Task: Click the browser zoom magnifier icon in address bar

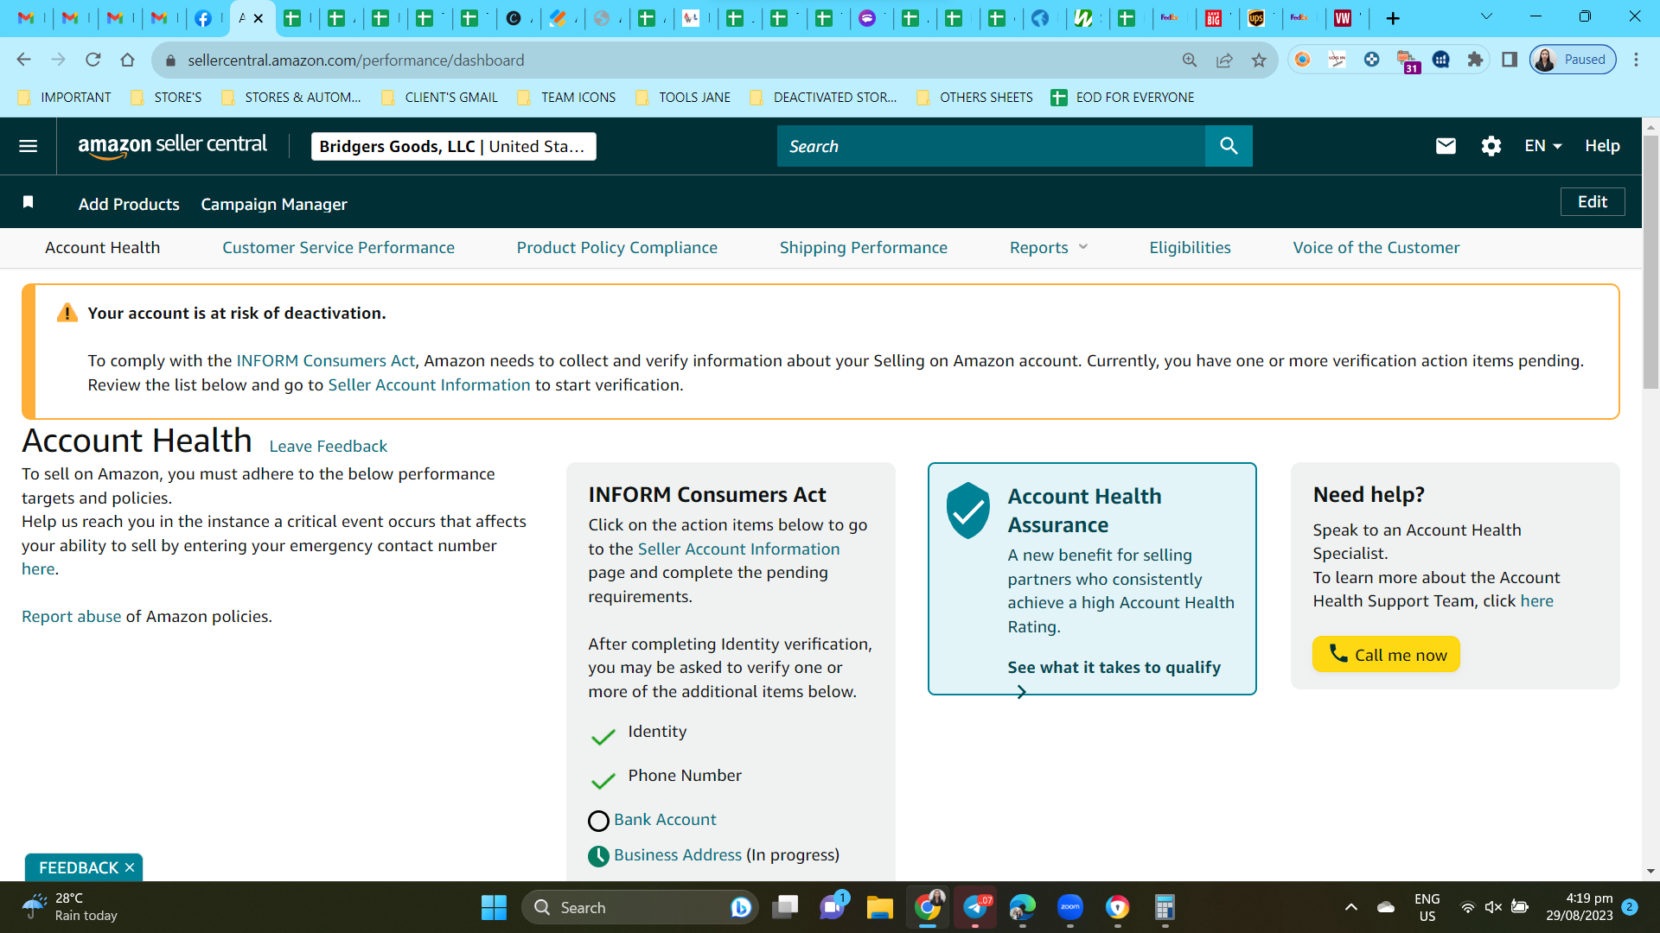Action: click(1190, 60)
